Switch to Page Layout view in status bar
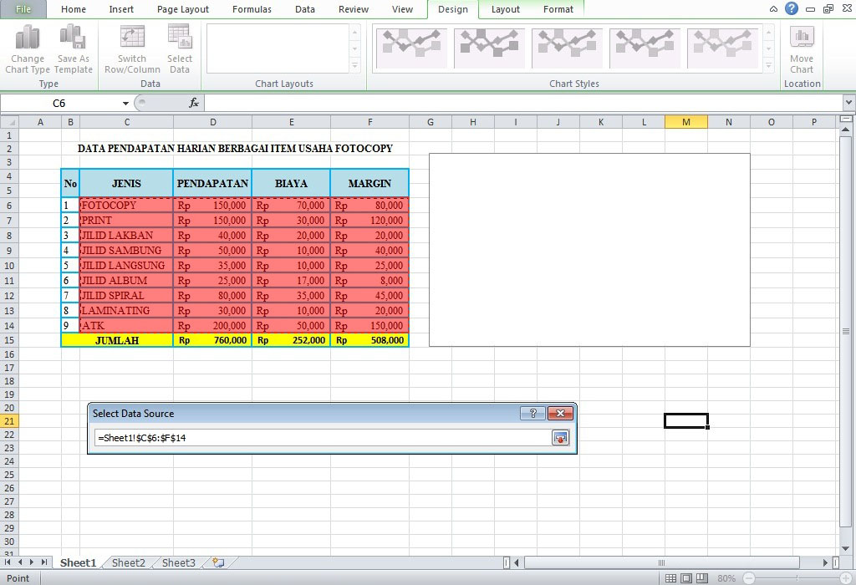 pyautogui.click(x=686, y=578)
